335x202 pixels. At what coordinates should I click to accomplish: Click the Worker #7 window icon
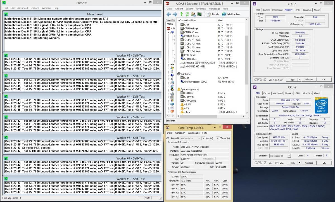coord(6,158)
